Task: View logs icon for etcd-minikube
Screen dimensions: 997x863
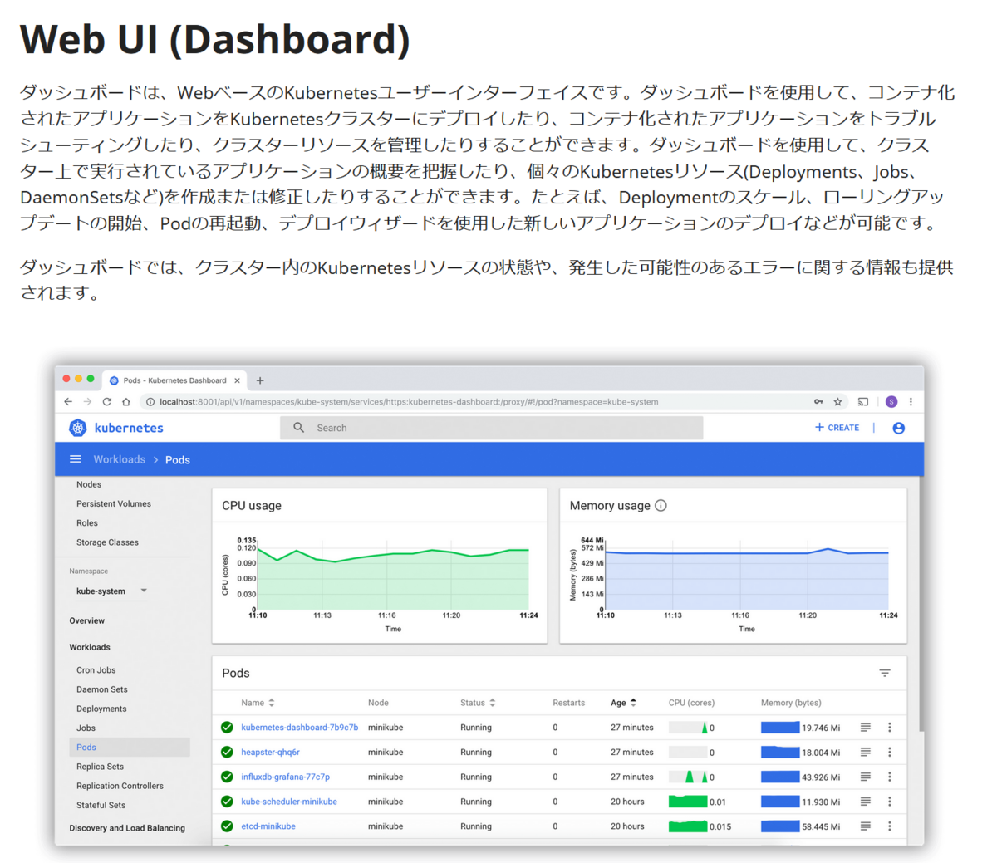Action: coord(865,826)
